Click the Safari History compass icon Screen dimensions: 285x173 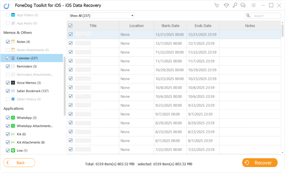(13, 99)
